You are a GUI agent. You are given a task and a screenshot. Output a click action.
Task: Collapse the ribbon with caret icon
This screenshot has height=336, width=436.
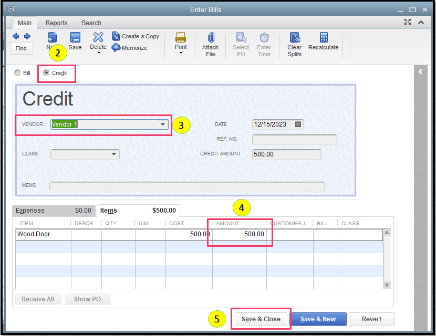tap(421, 22)
